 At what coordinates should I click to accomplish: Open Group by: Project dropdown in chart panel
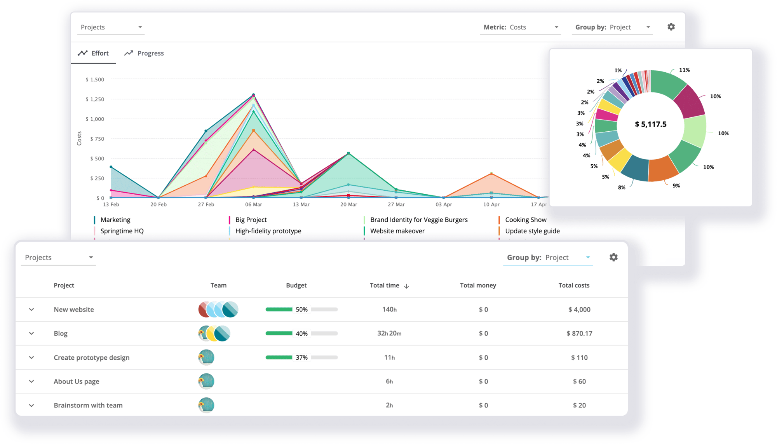612,27
